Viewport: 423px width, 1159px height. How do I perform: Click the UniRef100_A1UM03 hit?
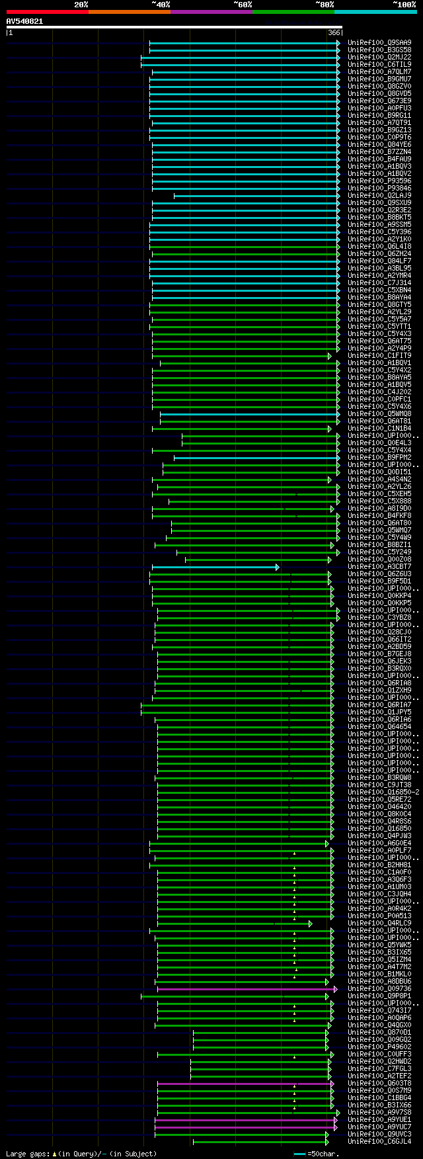pos(379,887)
